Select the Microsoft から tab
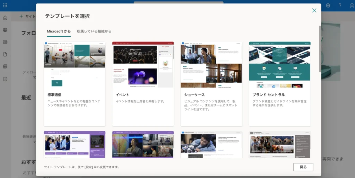The width and height of the screenshot is (355, 178). (x=59, y=31)
